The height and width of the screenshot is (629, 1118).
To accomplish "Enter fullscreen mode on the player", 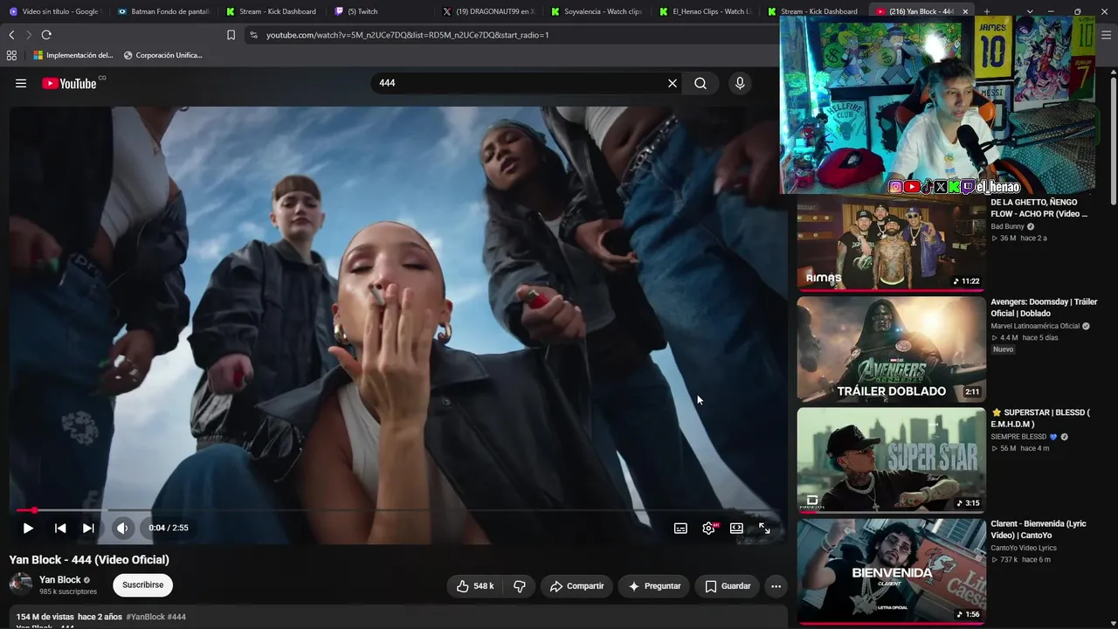I will [764, 528].
